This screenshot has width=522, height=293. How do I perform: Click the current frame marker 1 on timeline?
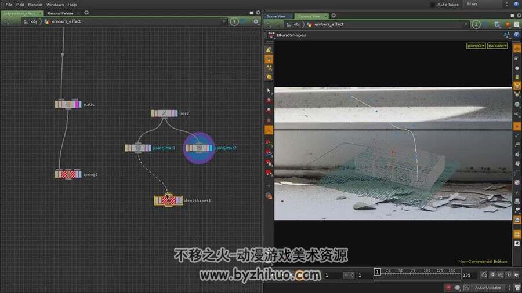pos(377,272)
